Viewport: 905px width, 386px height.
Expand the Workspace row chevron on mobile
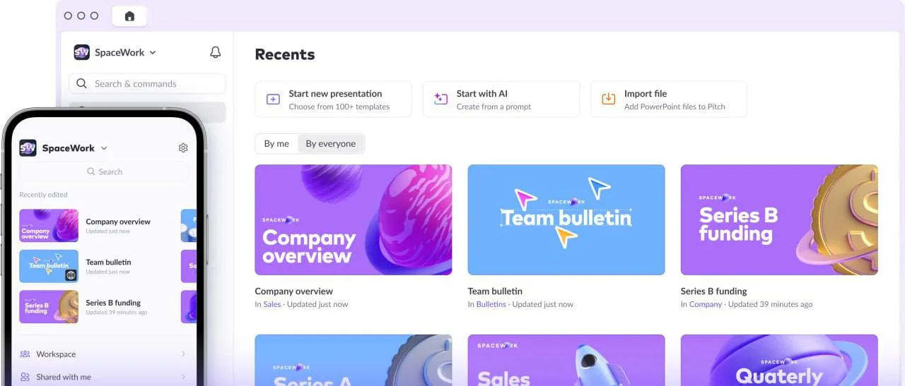pos(183,354)
